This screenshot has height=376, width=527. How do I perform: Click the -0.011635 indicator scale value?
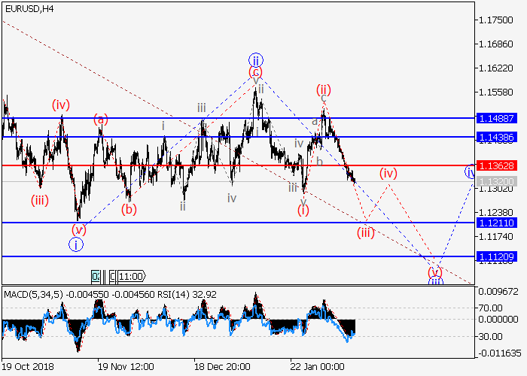coord(498,353)
